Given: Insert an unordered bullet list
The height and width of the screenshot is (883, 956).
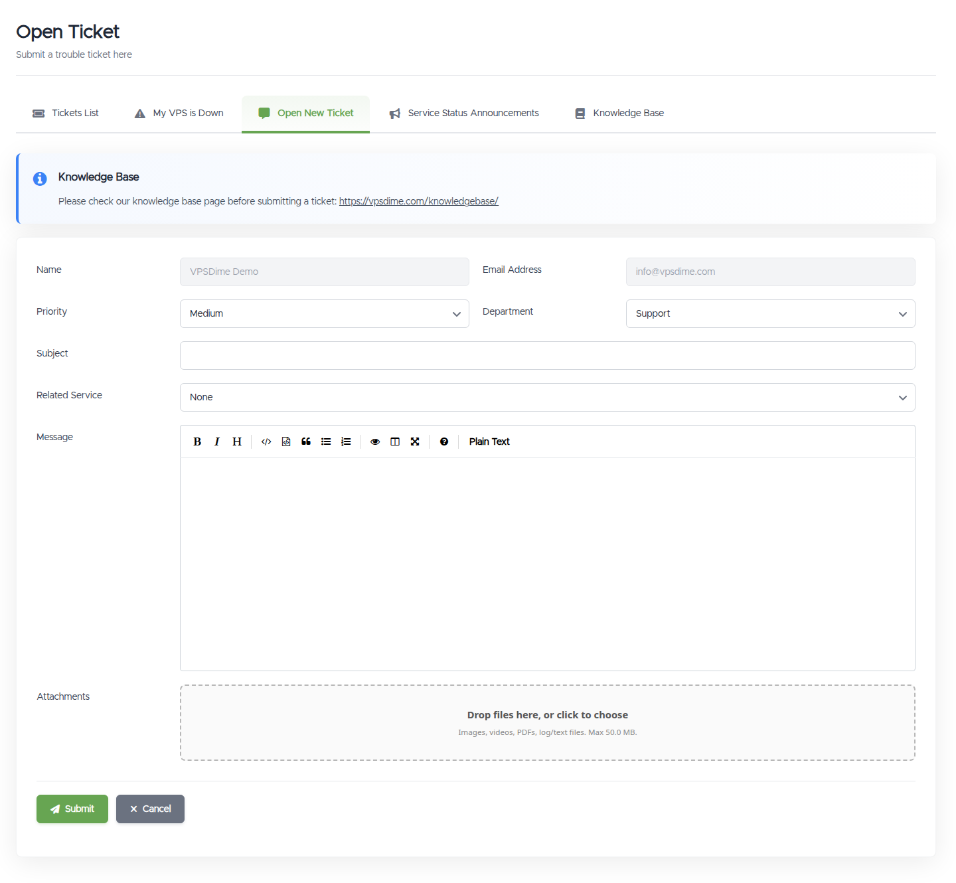Looking at the screenshot, I should point(326,441).
